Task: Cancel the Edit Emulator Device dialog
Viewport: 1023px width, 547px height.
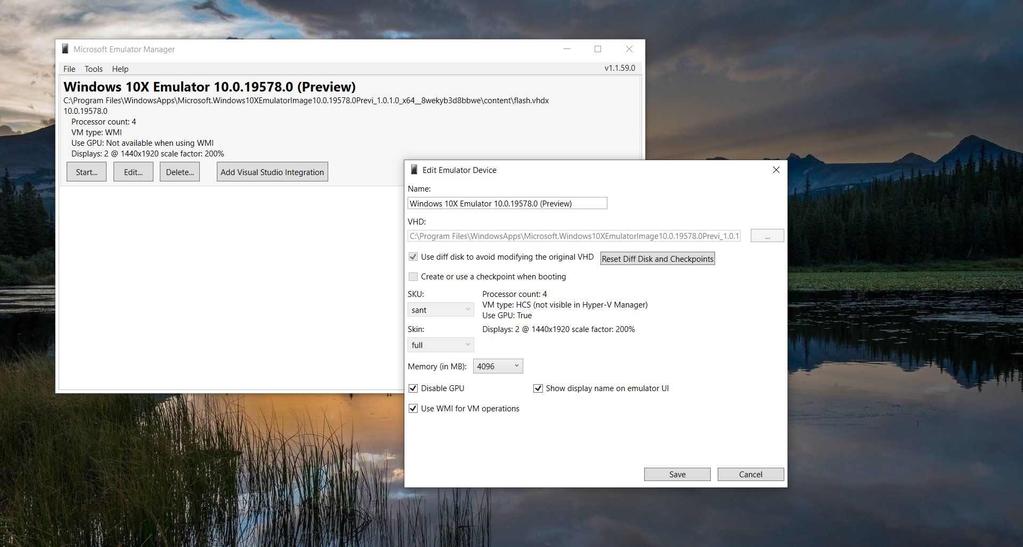Action: pyautogui.click(x=750, y=474)
